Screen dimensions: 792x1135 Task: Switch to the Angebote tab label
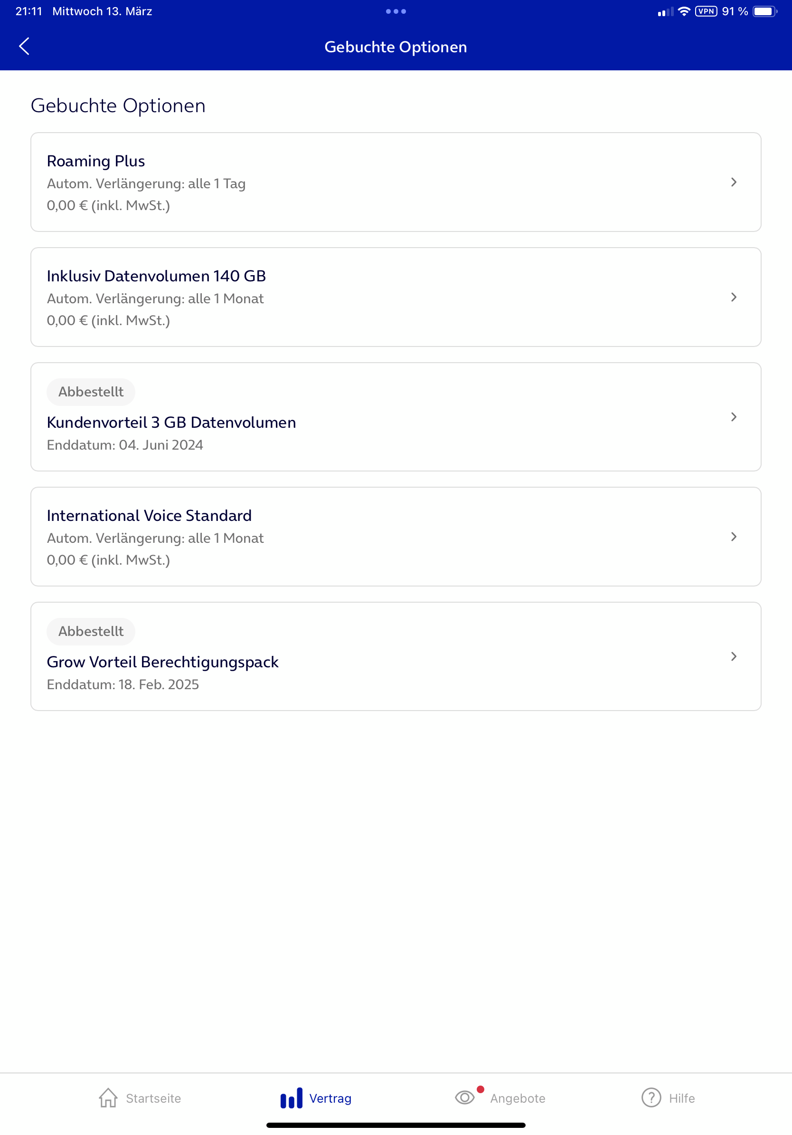click(x=518, y=1098)
